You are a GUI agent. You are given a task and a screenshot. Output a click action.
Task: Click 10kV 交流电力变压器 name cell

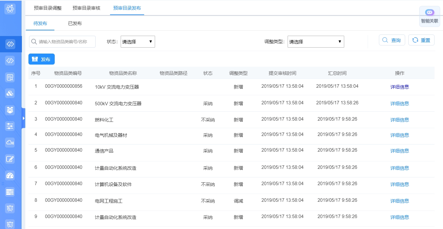[117, 87]
